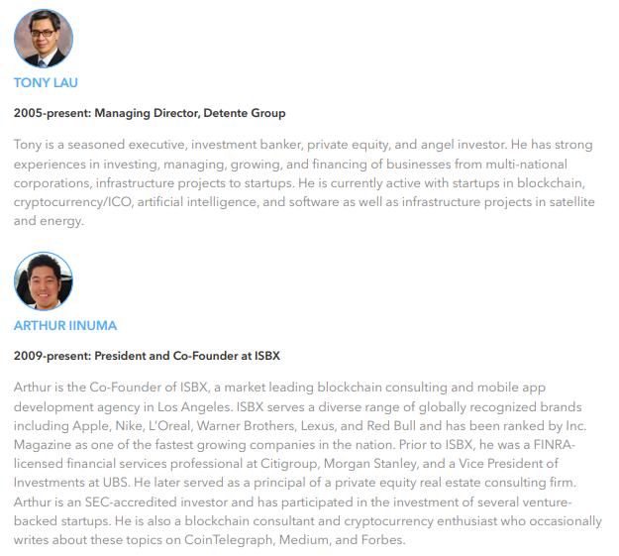
Task: Open the ARTHUR IINUMA name link
Action: point(65,326)
